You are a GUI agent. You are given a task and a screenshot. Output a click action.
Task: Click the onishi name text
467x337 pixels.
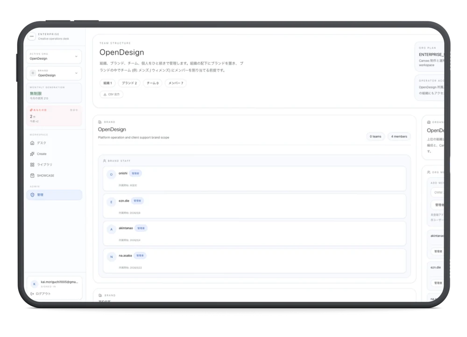tap(123, 173)
